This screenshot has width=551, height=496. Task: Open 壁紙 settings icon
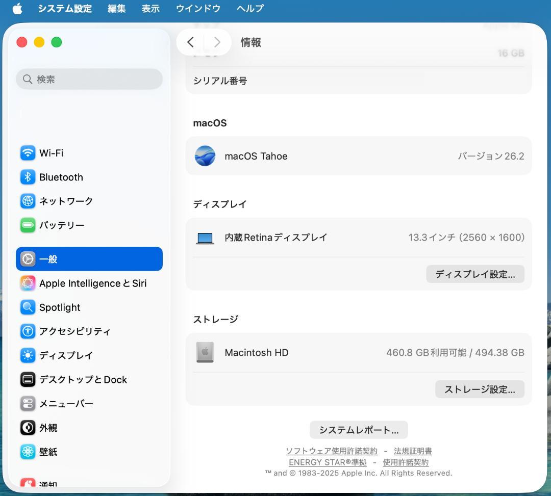tap(28, 452)
